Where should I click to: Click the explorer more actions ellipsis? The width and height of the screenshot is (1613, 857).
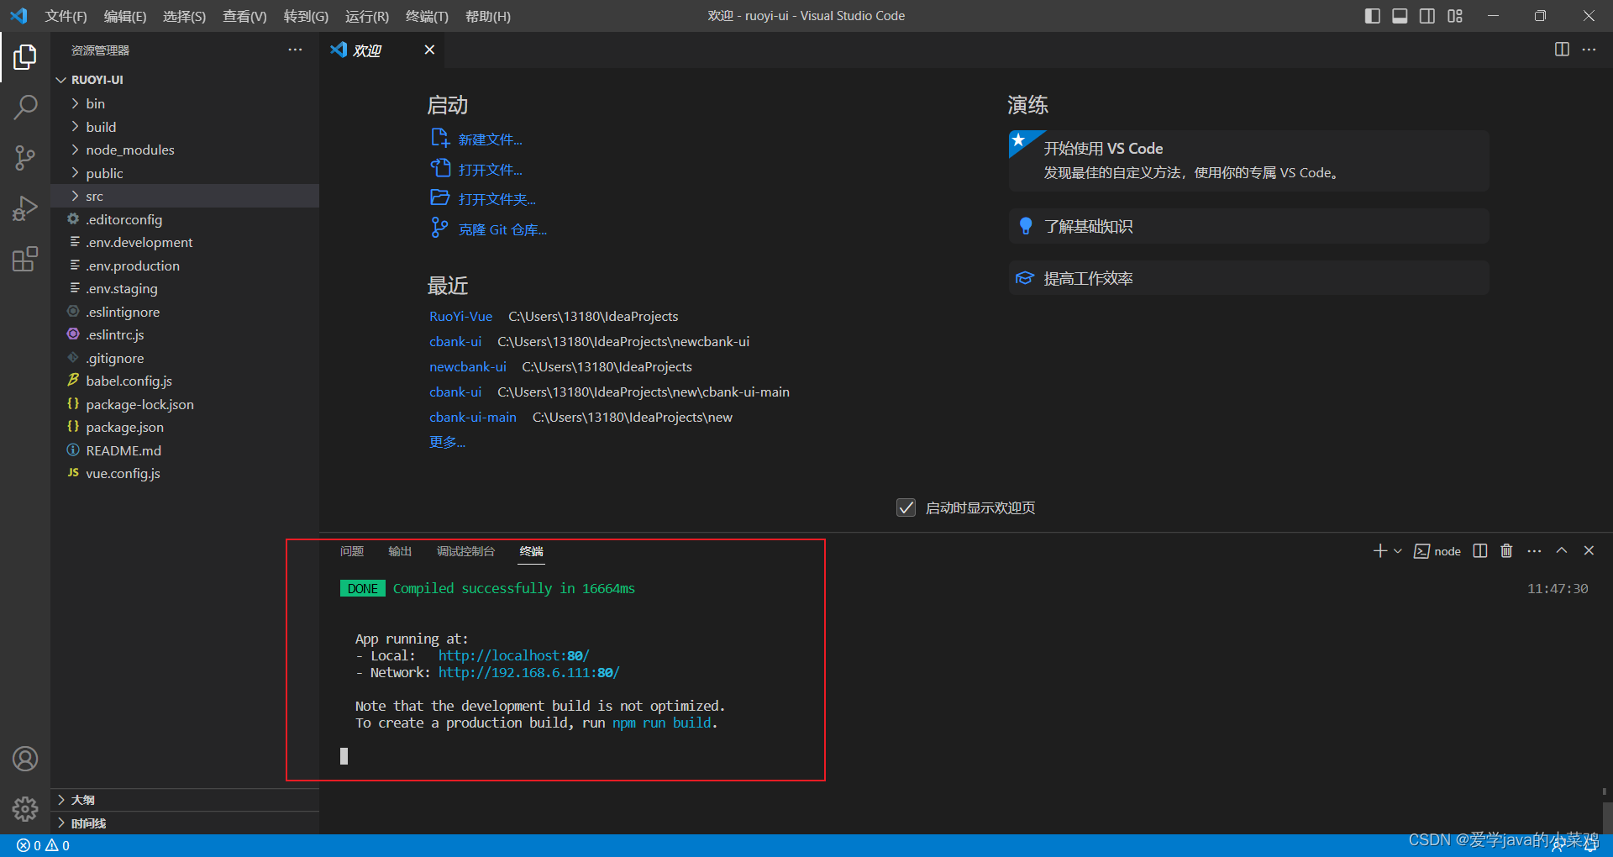click(x=295, y=50)
